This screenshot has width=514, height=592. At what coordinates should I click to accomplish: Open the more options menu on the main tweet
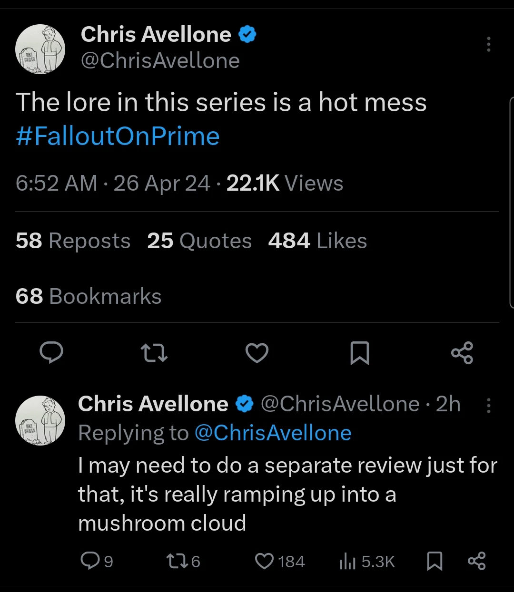(489, 44)
